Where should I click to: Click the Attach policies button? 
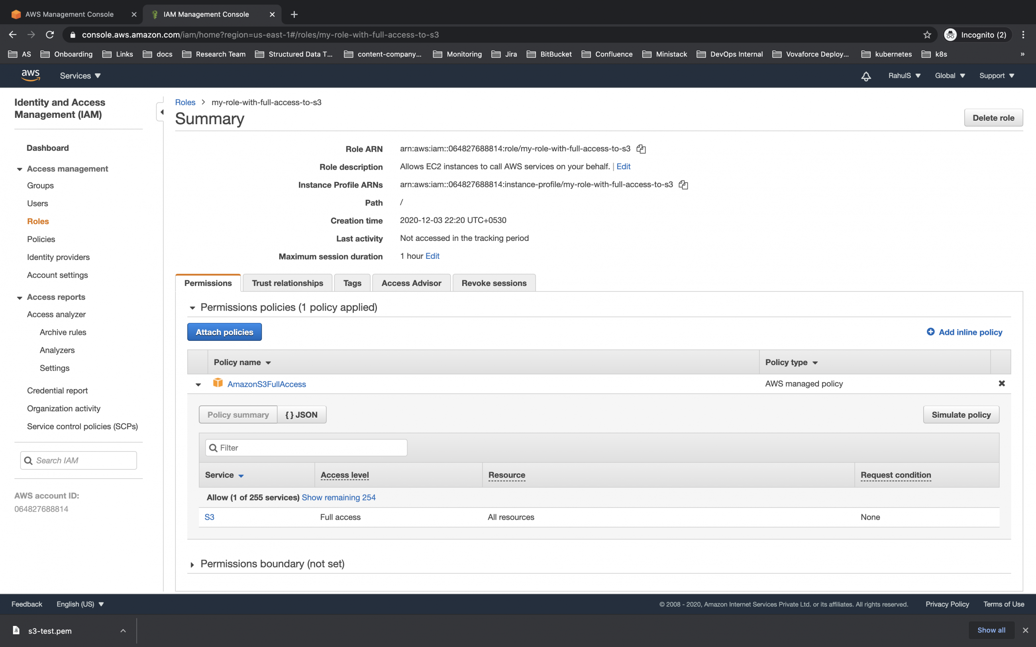click(x=224, y=332)
